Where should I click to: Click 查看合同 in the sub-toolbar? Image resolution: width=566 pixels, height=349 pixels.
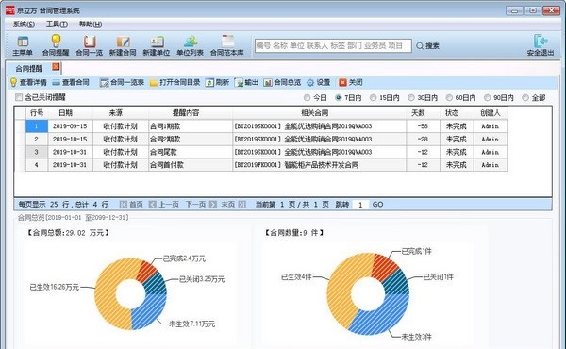(x=71, y=83)
